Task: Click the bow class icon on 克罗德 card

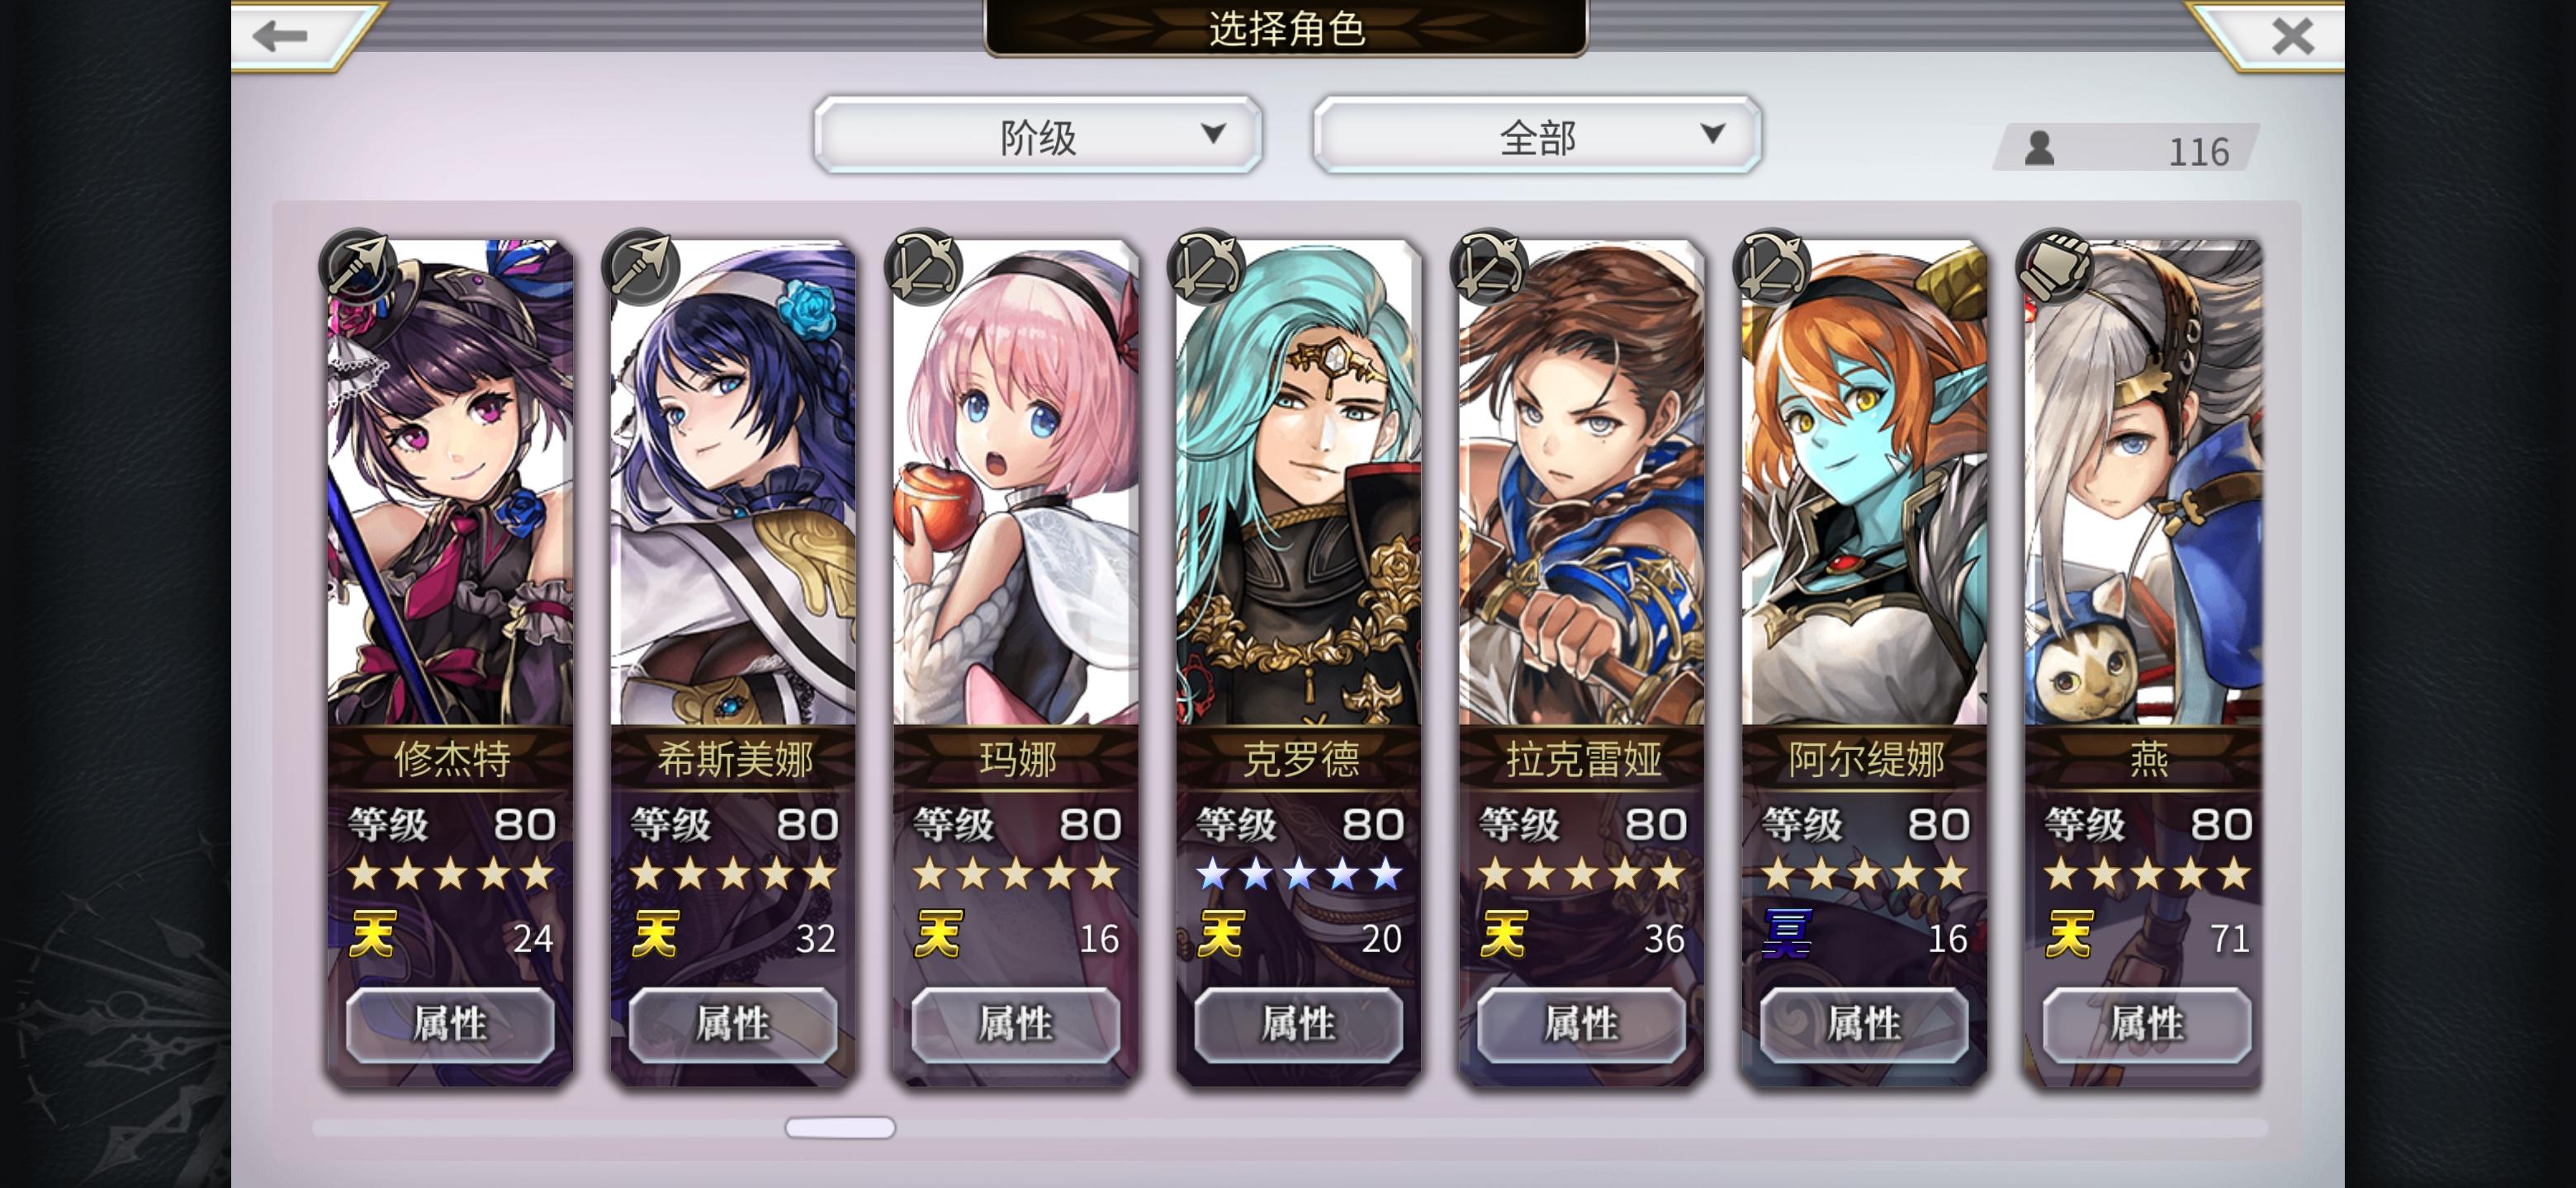Action: click(x=1207, y=266)
